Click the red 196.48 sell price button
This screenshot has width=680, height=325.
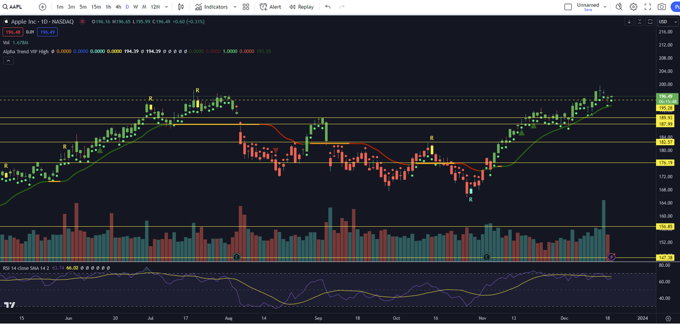12,32
